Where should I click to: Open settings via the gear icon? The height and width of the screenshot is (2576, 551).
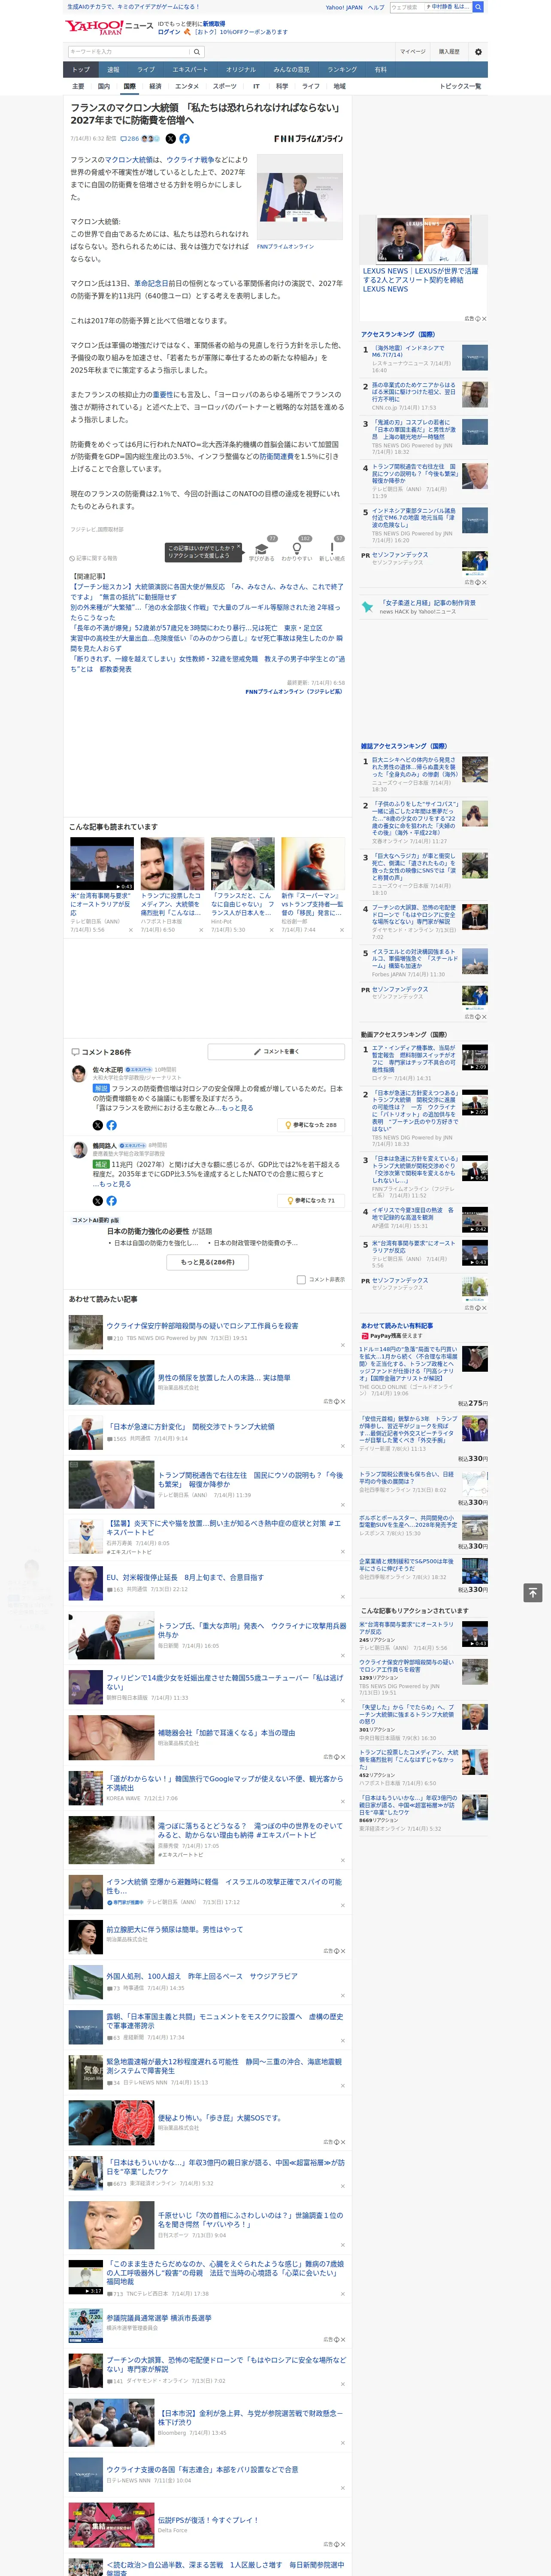coord(478,52)
